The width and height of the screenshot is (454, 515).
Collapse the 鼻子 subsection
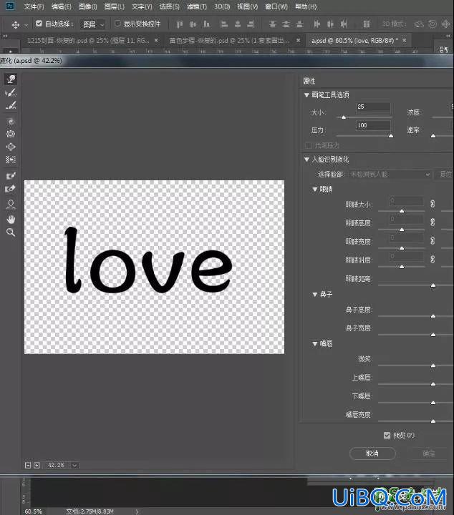click(314, 294)
